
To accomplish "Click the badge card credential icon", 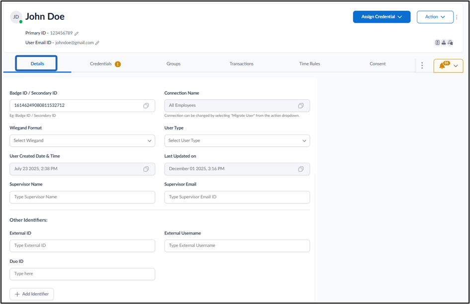I will [437, 43].
